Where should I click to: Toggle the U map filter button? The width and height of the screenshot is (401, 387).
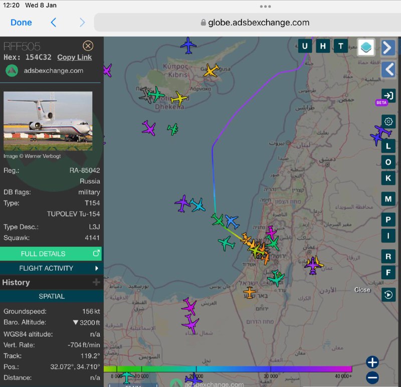305,46
